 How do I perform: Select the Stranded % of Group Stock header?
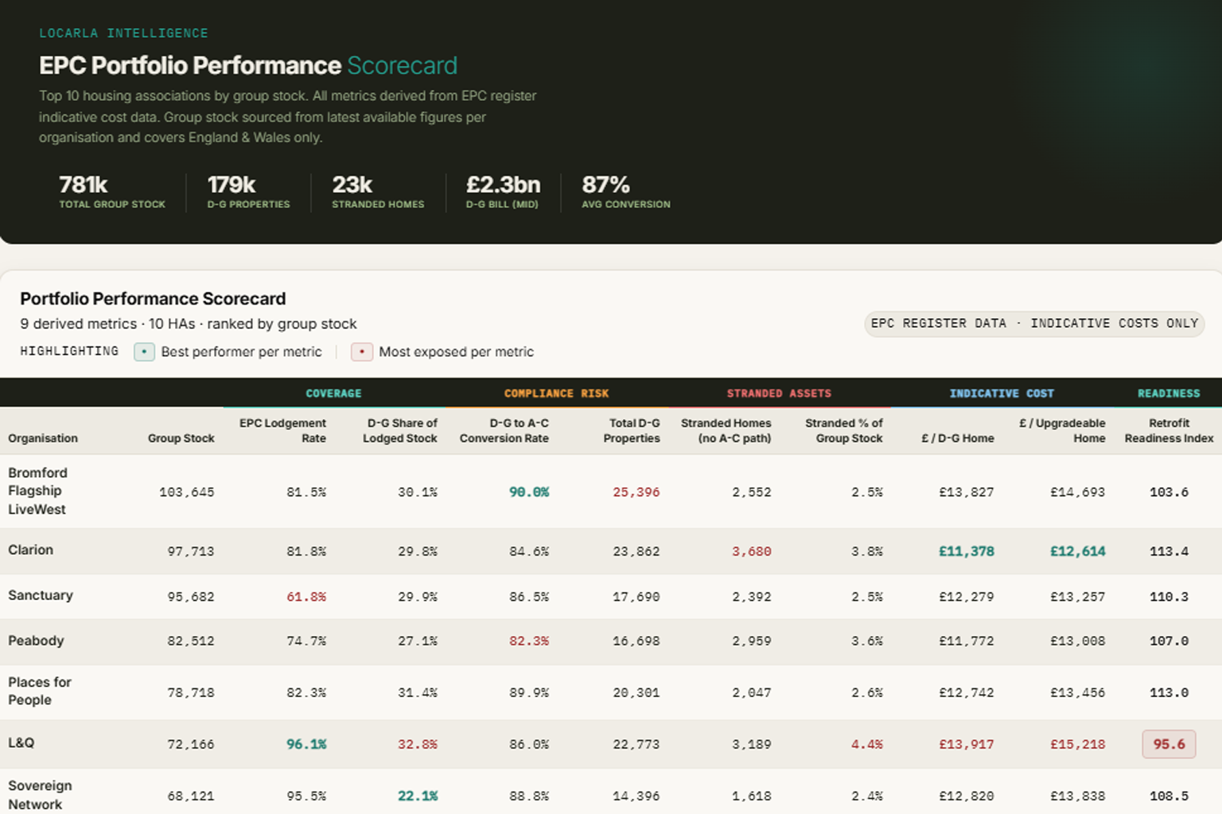pyautogui.click(x=844, y=430)
